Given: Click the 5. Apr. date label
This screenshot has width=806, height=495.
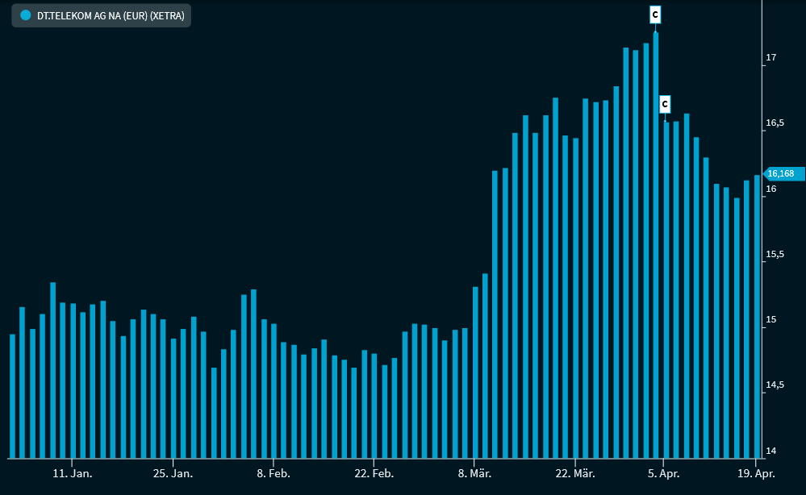Looking at the screenshot, I should 663,474.
